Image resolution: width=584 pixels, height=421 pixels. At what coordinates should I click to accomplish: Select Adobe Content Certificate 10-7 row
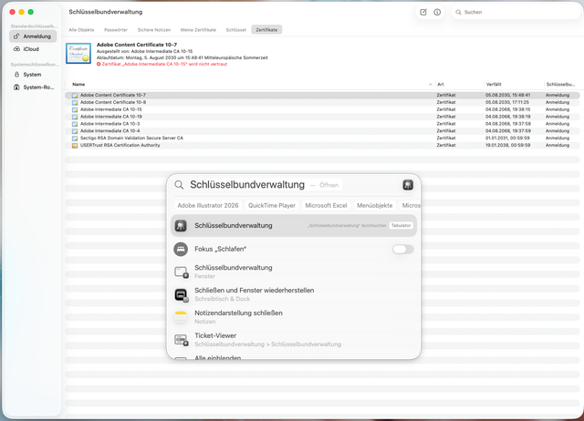(322, 95)
